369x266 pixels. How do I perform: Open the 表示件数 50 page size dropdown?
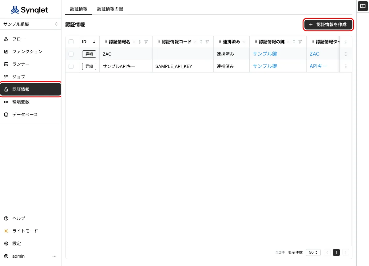pyautogui.click(x=313, y=252)
